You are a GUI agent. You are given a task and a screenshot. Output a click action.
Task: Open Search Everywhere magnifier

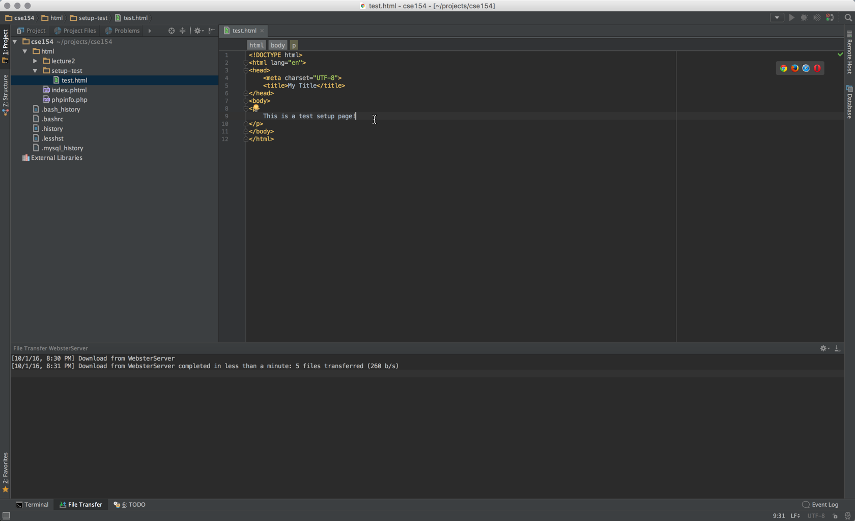848,17
